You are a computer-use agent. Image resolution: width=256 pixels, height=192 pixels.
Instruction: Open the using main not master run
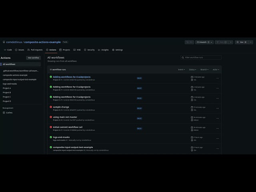[x=65, y=117]
